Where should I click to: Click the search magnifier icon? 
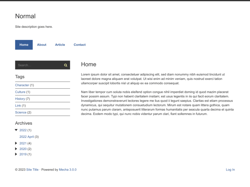coord(65,65)
